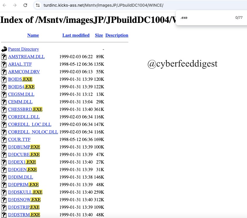Open the COREDLL.DLL file link
The width and height of the screenshot is (247, 218).
[x=24, y=117]
